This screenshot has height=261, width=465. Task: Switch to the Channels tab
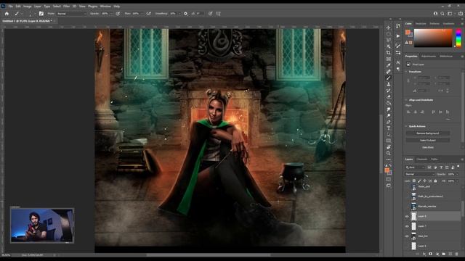pos(421,159)
